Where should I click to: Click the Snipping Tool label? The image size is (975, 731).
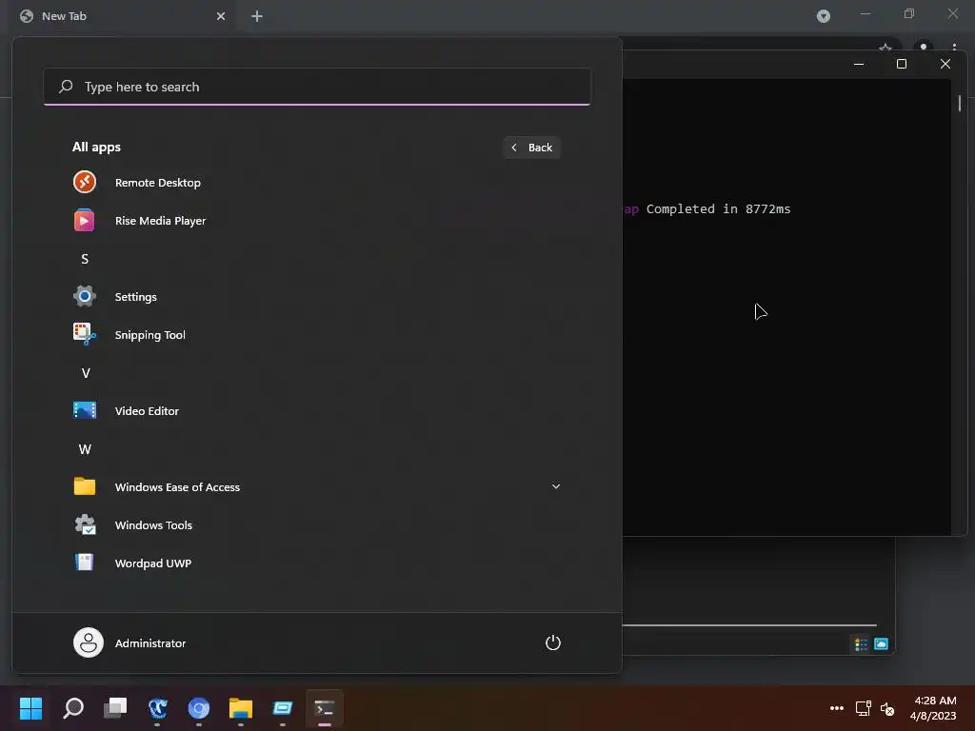[150, 335]
